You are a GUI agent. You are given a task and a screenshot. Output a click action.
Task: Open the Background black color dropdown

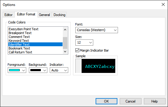click(38, 70)
